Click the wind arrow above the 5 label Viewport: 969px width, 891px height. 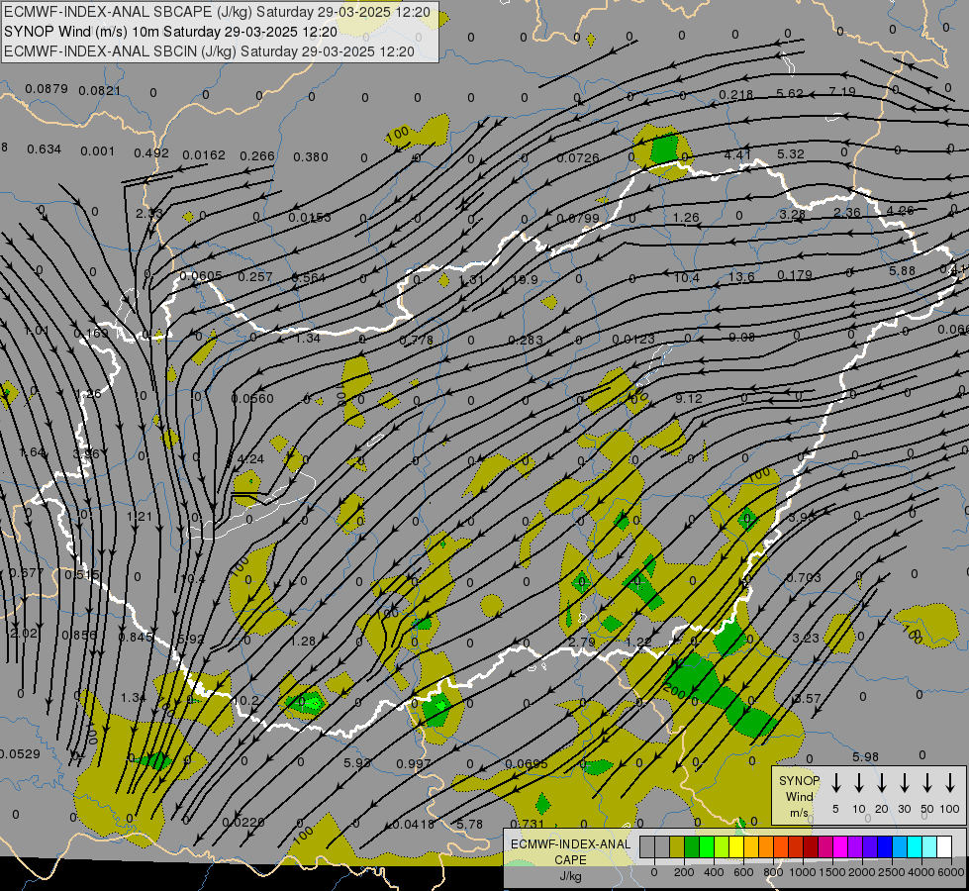[835, 782]
